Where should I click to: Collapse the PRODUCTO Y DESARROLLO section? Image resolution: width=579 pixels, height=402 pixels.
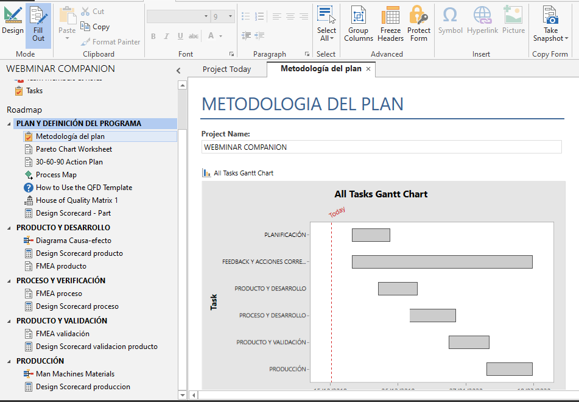[x=10, y=228]
